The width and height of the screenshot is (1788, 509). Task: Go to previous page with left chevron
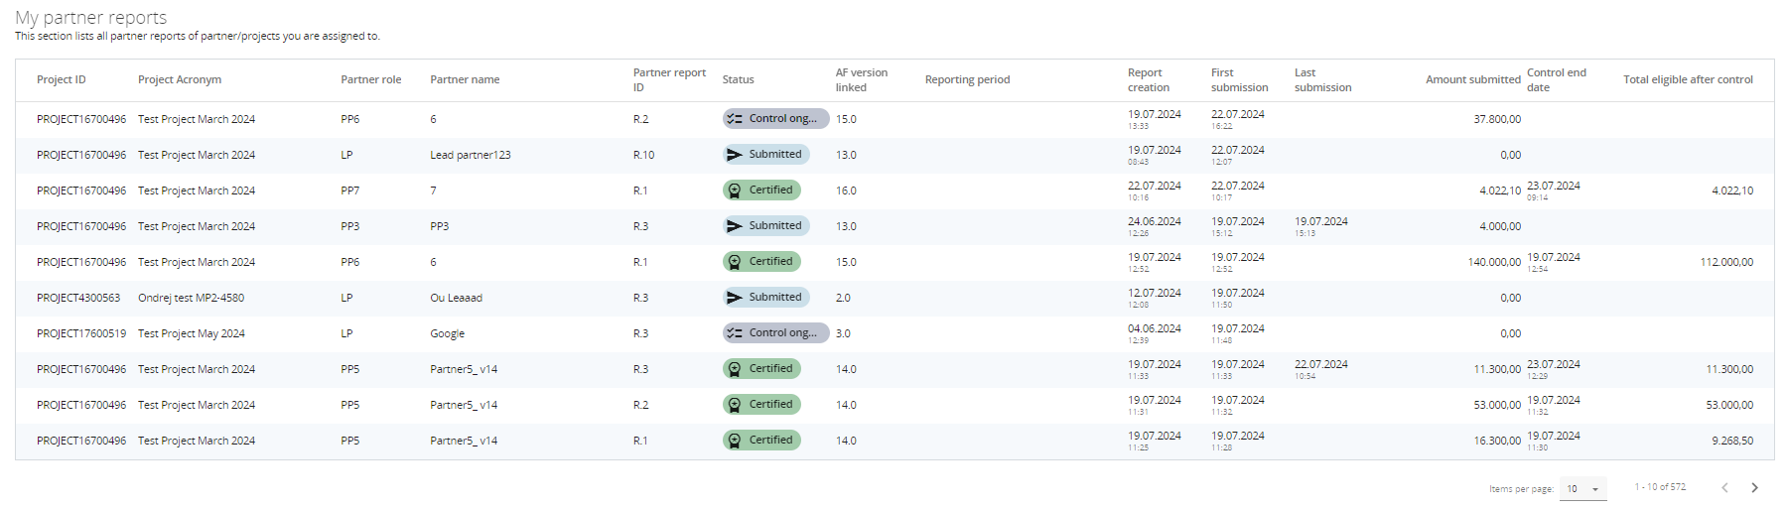tap(1724, 487)
